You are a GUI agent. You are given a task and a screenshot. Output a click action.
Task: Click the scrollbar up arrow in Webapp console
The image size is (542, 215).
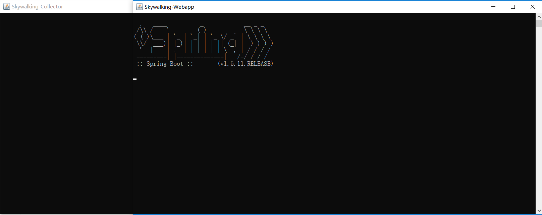[x=539, y=16]
